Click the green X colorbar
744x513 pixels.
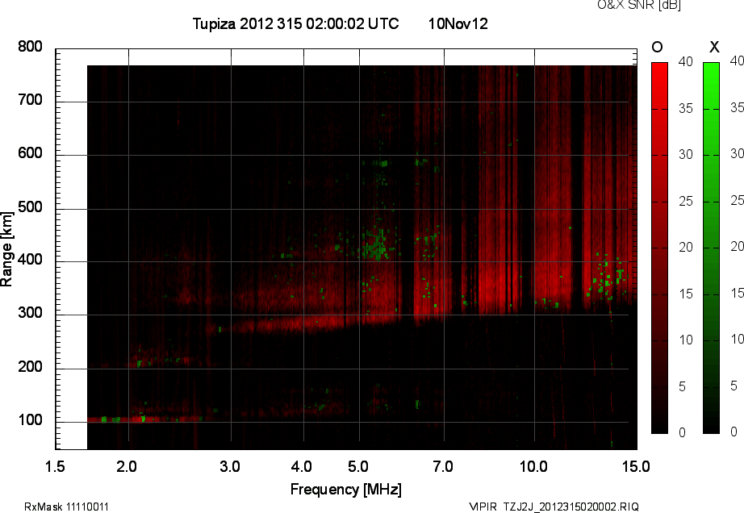coord(711,248)
